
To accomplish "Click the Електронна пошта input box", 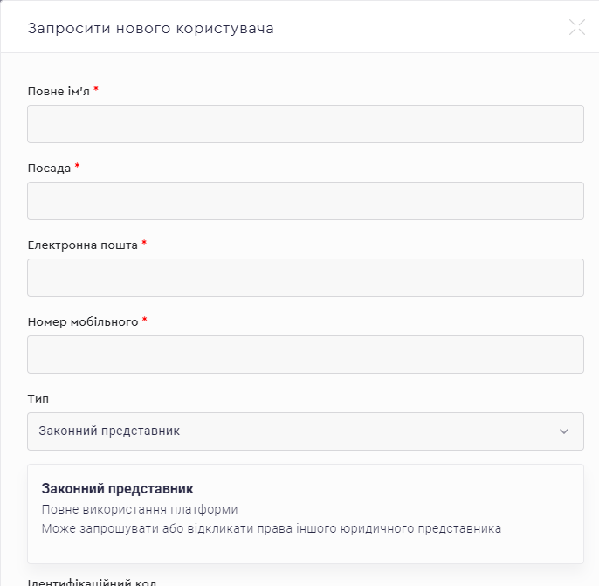I will [x=305, y=278].
